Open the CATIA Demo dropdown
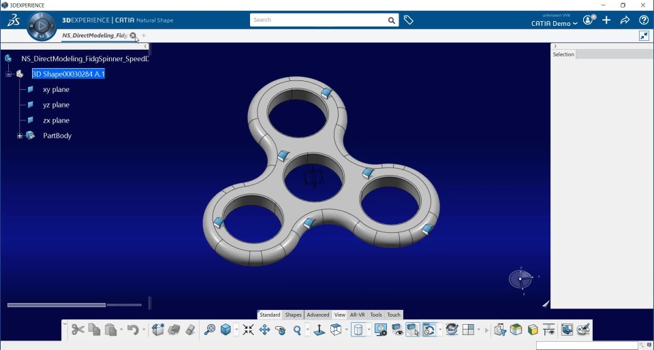This screenshot has width=654, height=350. pos(555,23)
